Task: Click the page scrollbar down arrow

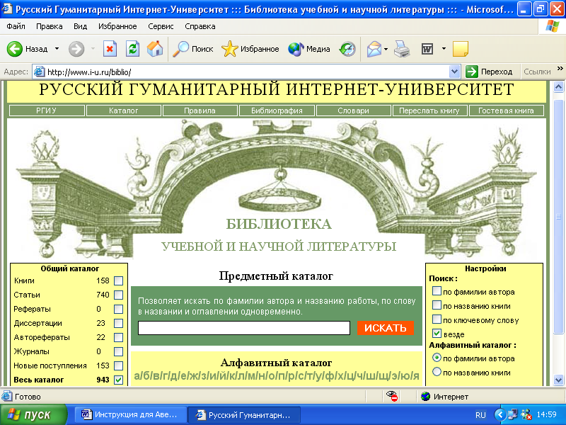Action: click(558, 380)
